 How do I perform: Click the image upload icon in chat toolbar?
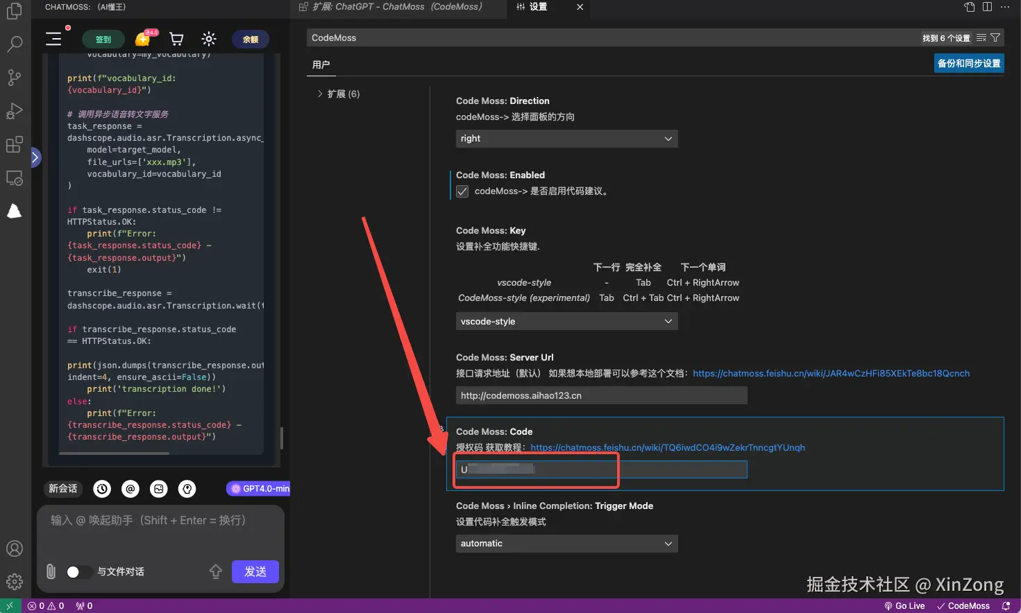coord(159,489)
